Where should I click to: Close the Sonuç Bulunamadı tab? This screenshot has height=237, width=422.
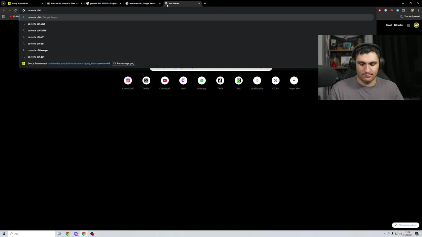pyautogui.click(x=42, y=3)
